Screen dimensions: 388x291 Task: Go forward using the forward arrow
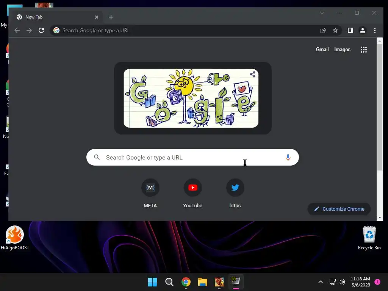[29, 30]
